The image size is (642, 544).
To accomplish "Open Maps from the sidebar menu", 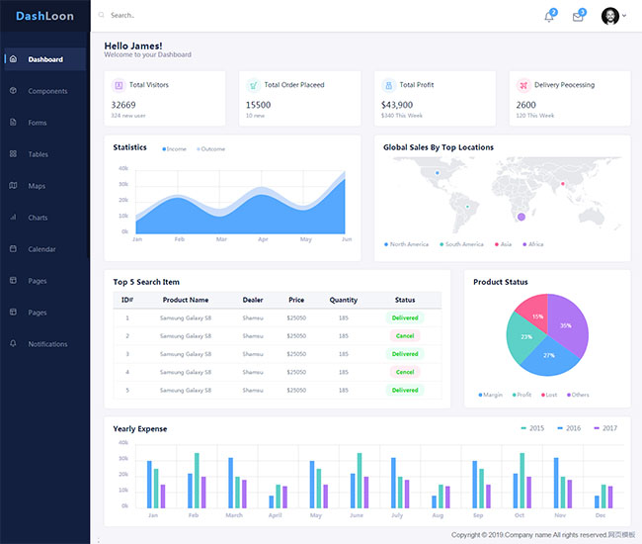I will tap(37, 186).
